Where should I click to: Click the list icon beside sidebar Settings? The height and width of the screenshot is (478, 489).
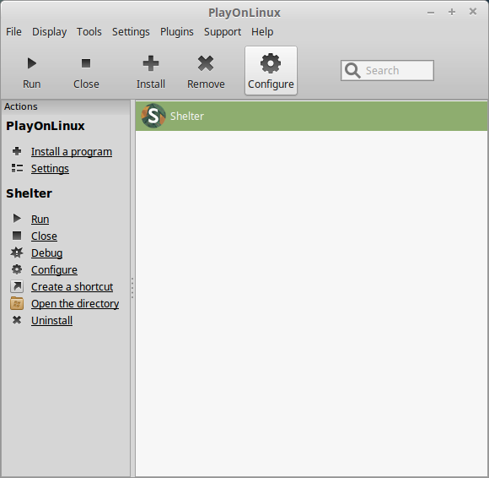click(x=17, y=168)
